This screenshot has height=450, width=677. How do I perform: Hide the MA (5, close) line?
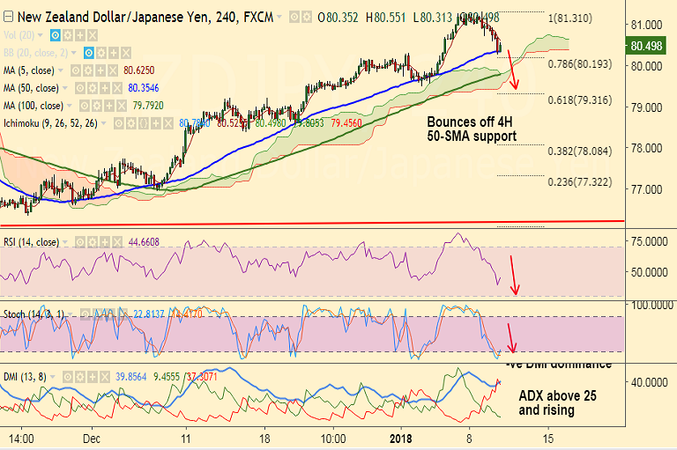[76, 70]
